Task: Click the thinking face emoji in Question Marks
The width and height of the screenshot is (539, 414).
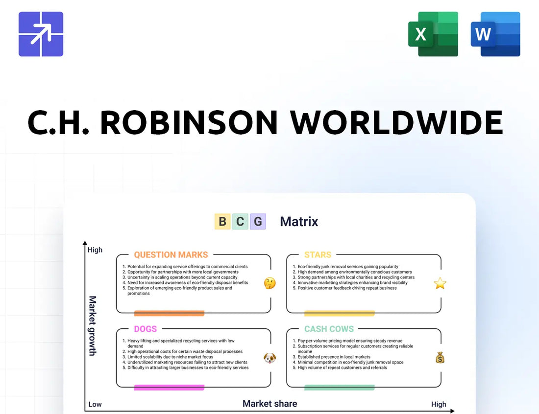Action: [270, 283]
